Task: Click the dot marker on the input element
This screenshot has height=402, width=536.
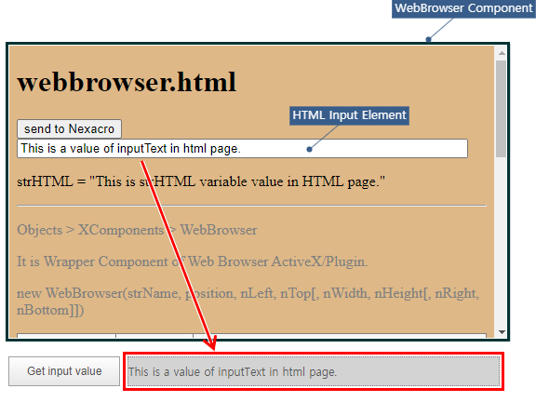Action: point(309,149)
